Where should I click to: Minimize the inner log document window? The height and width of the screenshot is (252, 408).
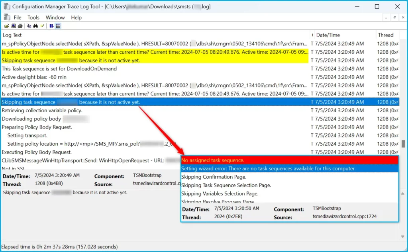[386, 18]
